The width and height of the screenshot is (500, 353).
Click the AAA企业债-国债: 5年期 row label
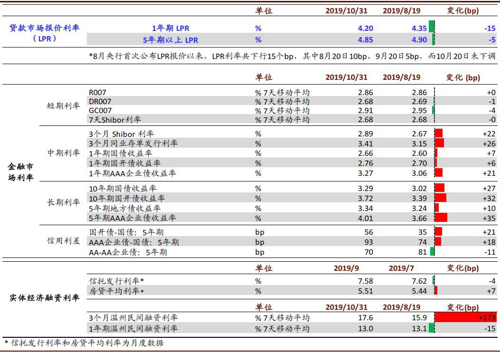click(x=133, y=242)
